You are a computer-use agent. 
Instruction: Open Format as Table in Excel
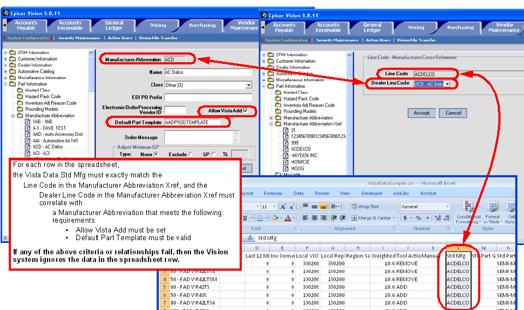pyautogui.click(x=492, y=212)
